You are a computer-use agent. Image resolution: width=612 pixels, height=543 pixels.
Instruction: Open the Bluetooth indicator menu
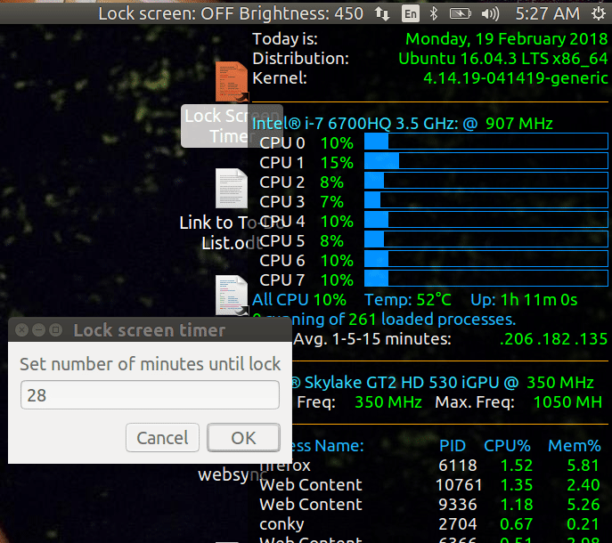click(x=433, y=14)
